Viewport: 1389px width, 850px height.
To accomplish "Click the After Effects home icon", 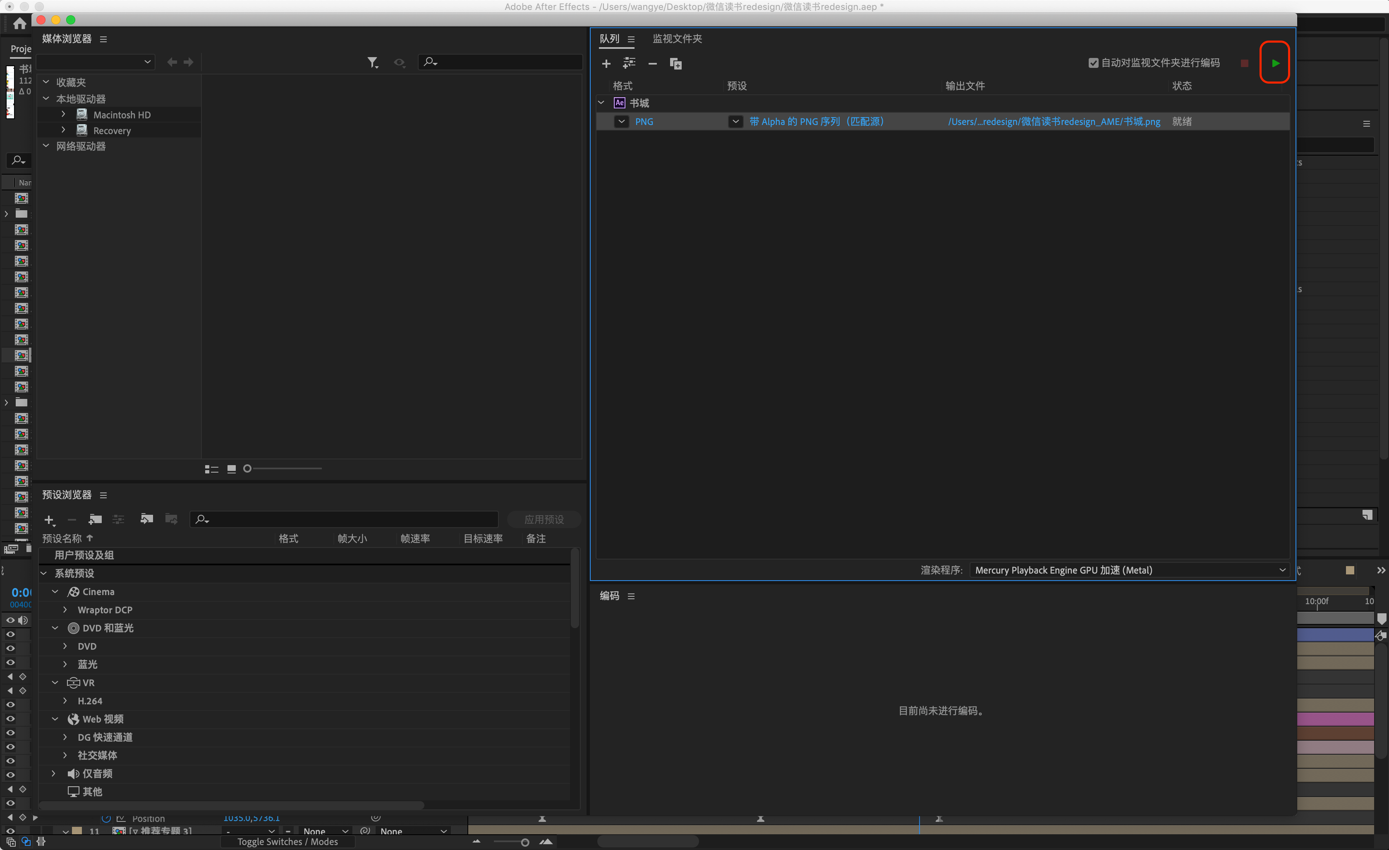I will click(20, 23).
